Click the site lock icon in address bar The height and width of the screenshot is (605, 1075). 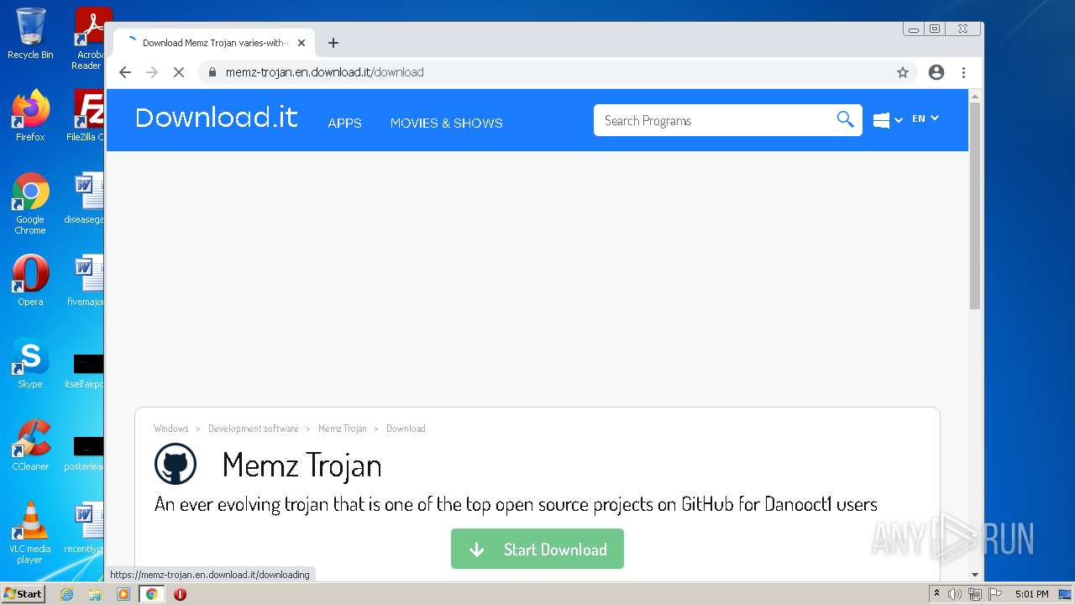click(x=213, y=72)
